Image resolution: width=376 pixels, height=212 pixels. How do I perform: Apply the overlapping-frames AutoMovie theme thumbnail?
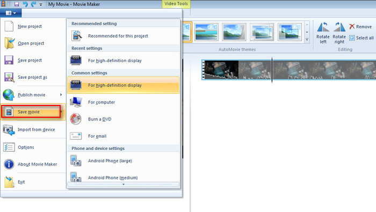tap(290, 32)
